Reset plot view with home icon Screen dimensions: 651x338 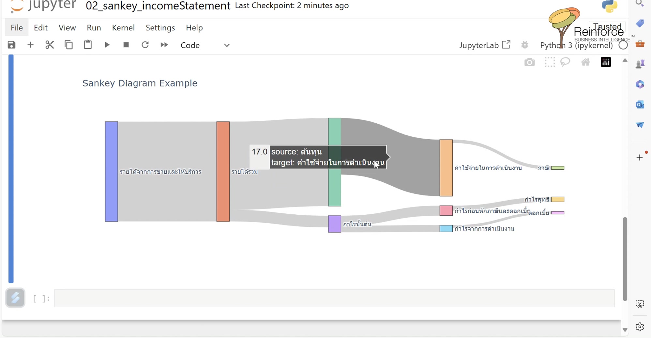[x=585, y=62]
